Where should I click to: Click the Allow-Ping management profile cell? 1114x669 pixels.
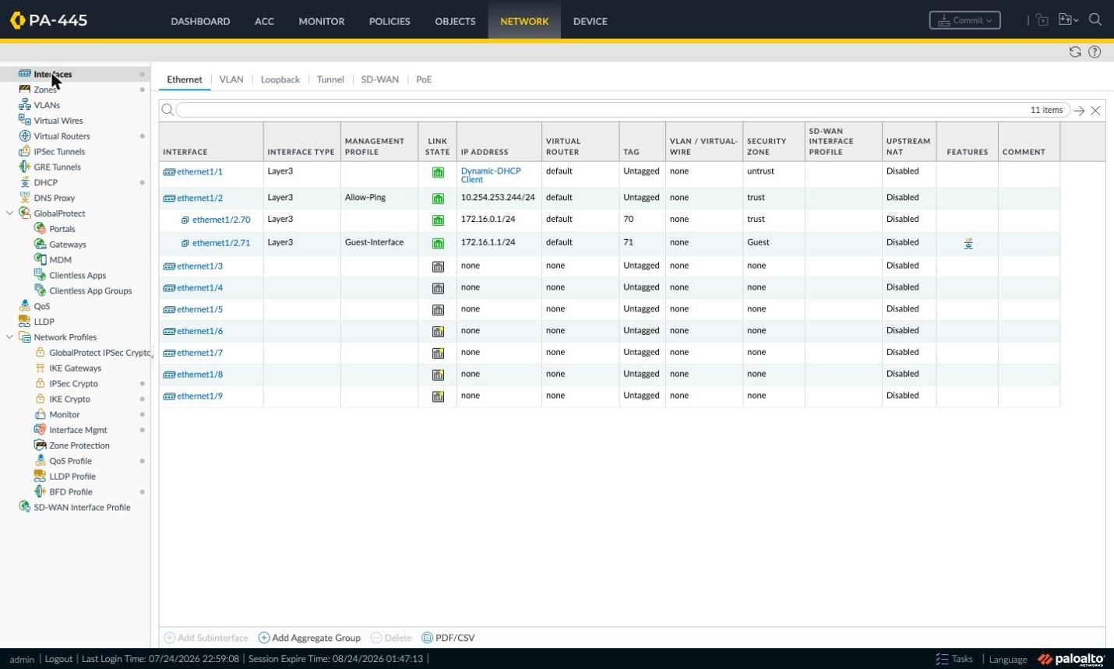pos(365,198)
